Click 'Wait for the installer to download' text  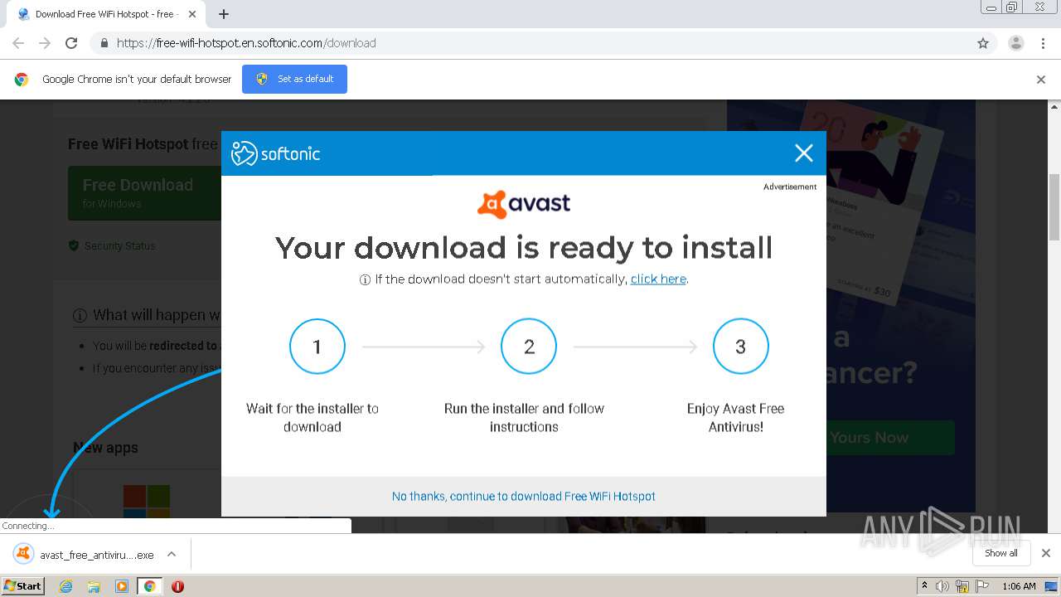[x=312, y=417]
